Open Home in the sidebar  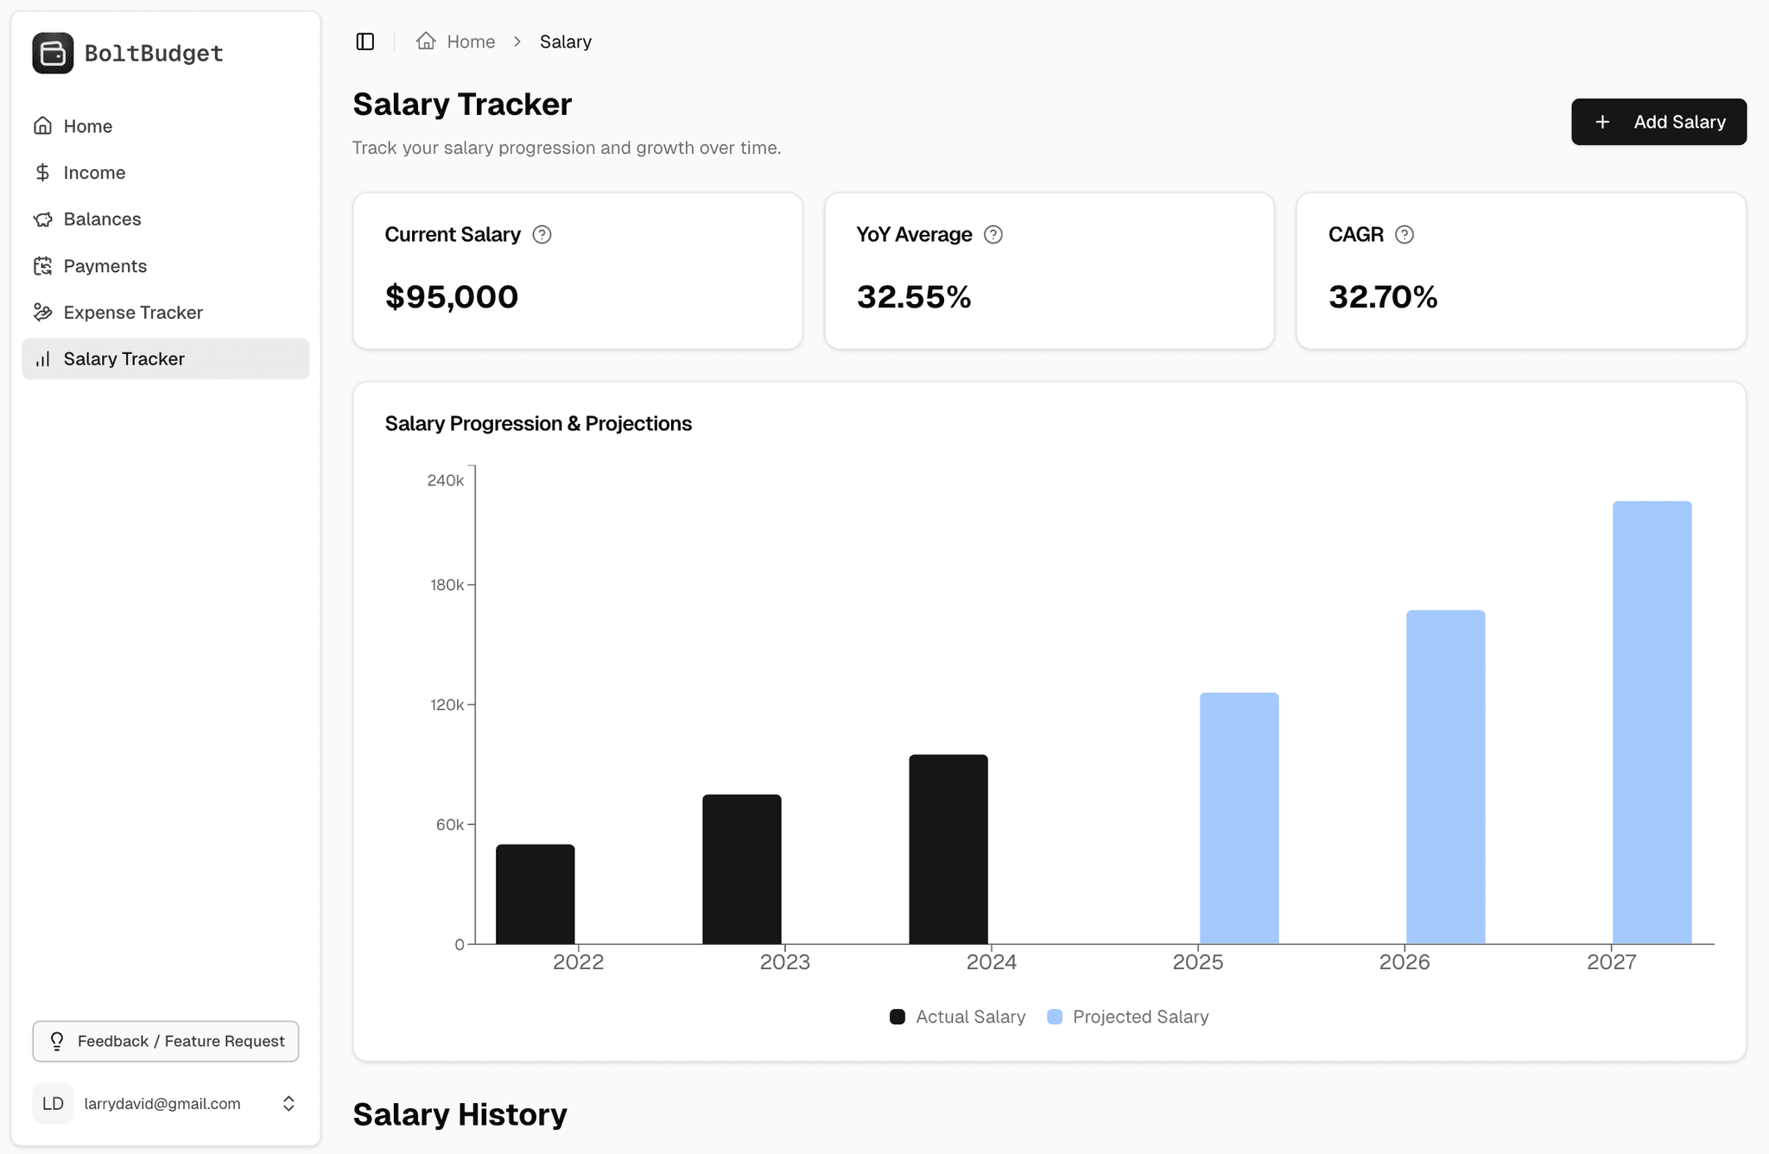tap(87, 126)
